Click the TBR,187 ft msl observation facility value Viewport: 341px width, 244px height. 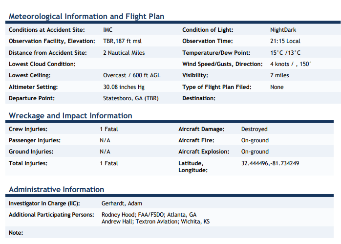point(122,41)
